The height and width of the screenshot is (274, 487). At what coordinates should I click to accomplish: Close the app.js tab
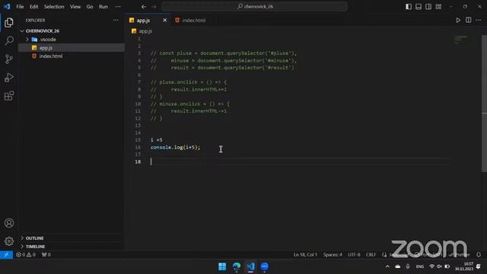point(164,21)
